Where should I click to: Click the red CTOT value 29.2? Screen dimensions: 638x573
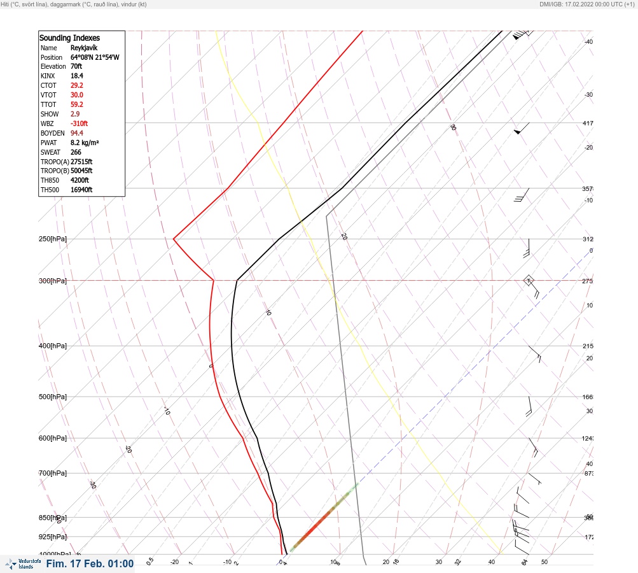coord(76,85)
